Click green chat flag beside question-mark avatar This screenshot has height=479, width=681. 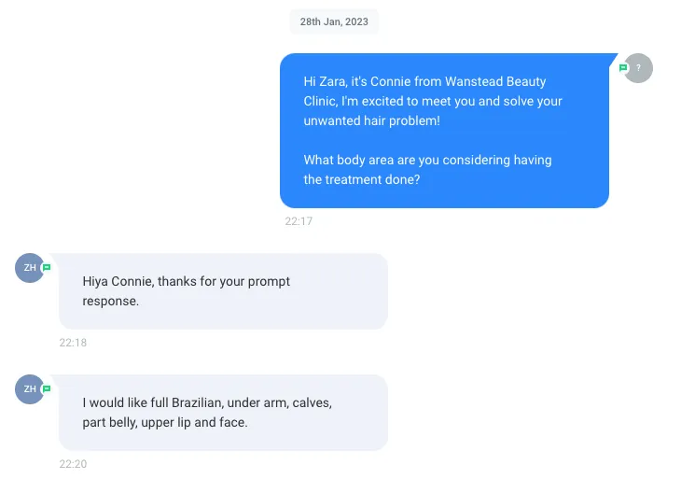[x=623, y=68]
